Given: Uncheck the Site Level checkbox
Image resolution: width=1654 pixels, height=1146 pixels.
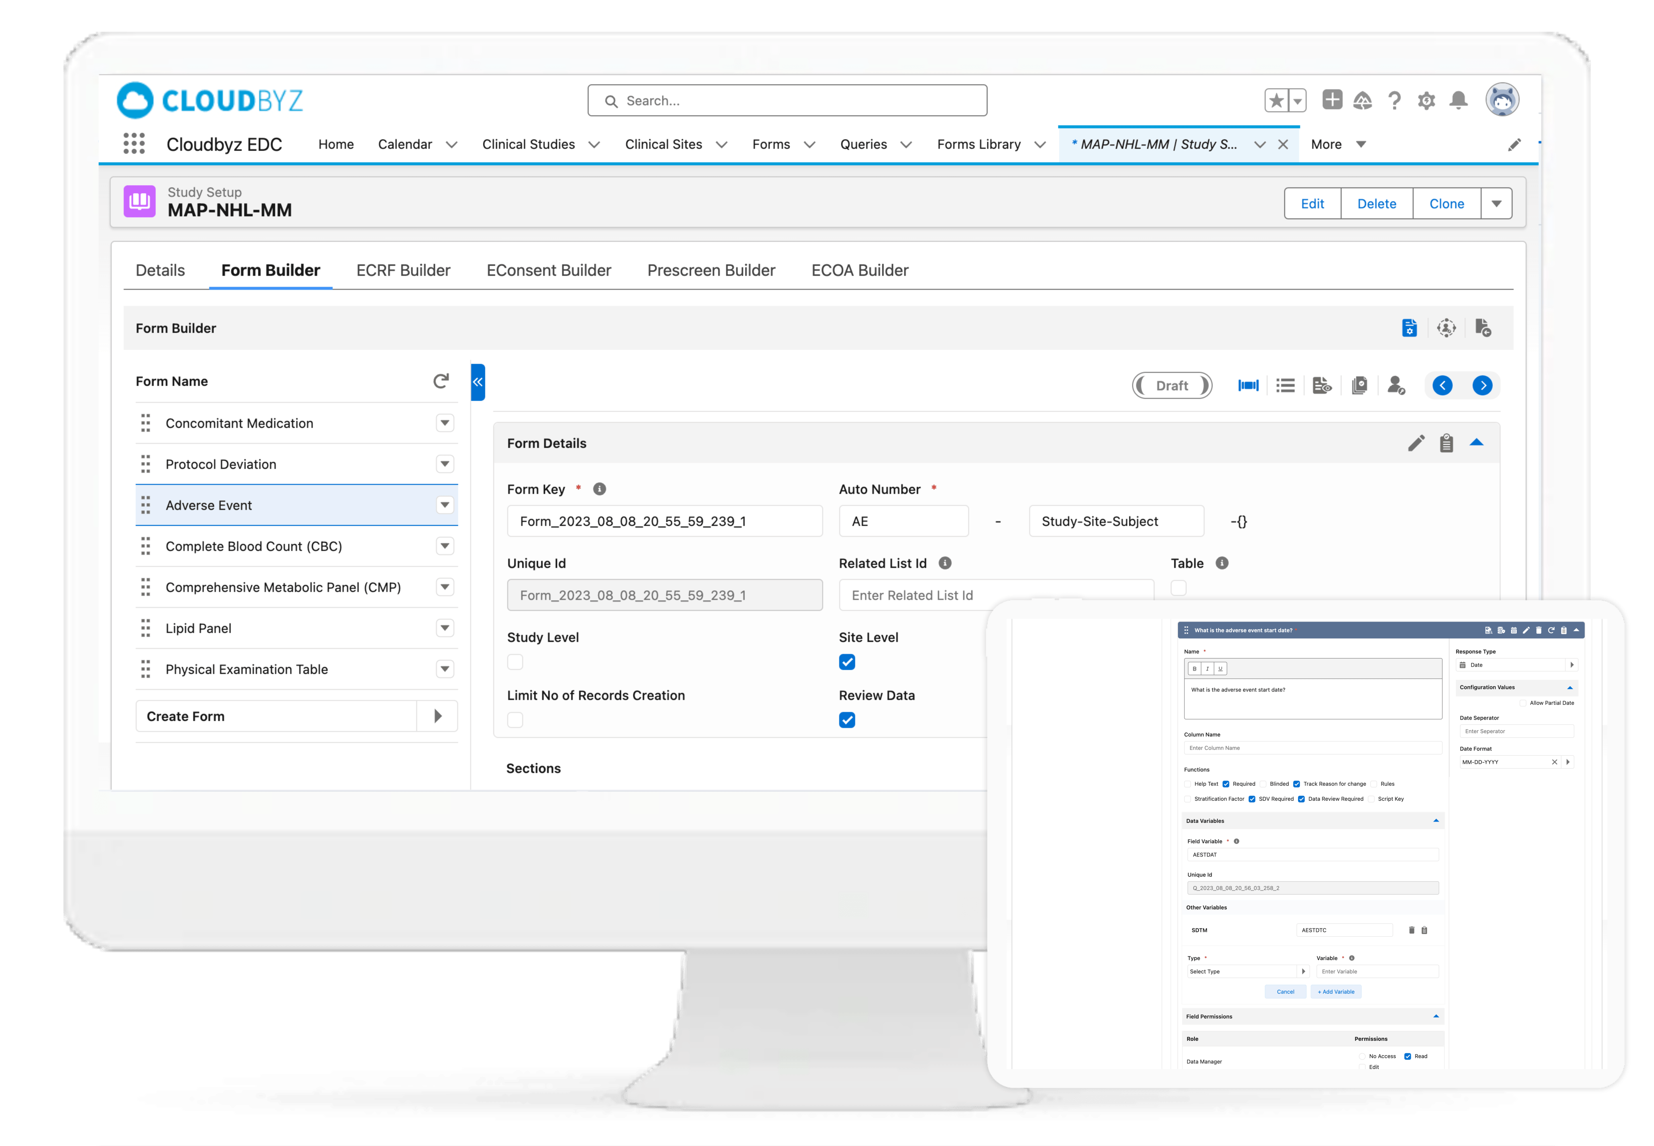Looking at the screenshot, I should tap(847, 662).
